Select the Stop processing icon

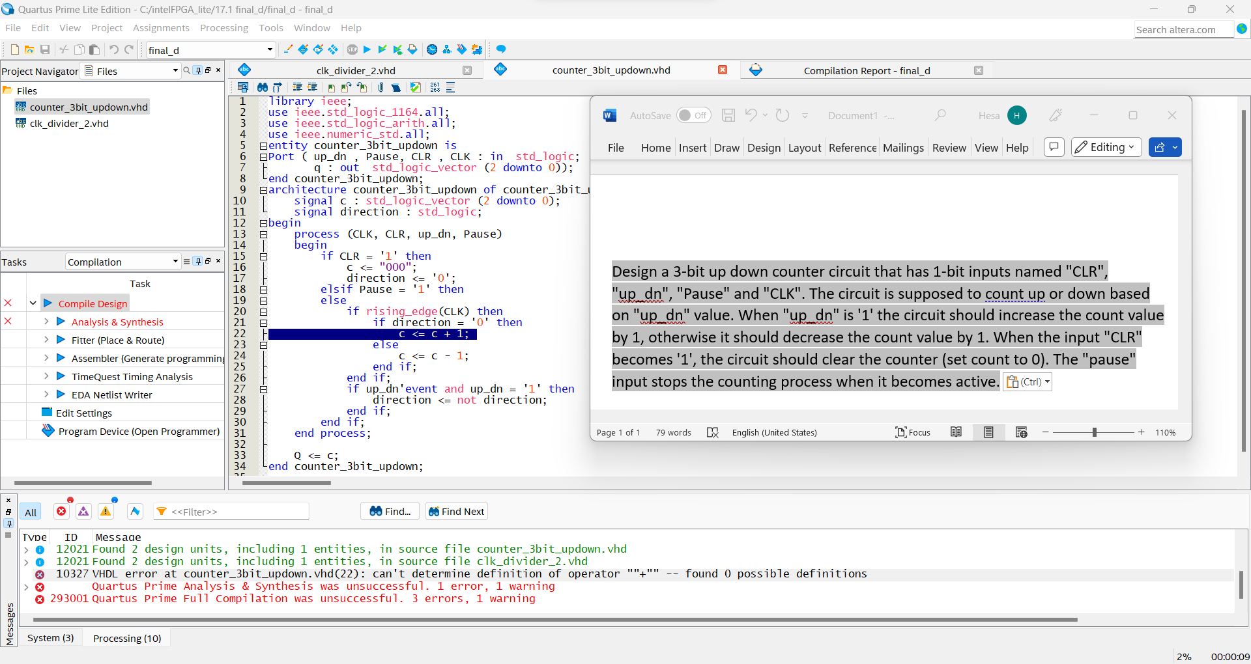click(x=352, y=49)
